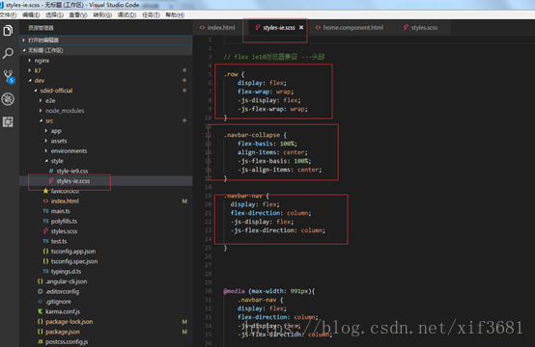Switch to index.html editor tab
This screenshot has height=347, width=535.
point(217,28)
